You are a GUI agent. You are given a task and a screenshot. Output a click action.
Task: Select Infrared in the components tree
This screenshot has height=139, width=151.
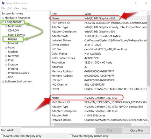pos(13,43)
